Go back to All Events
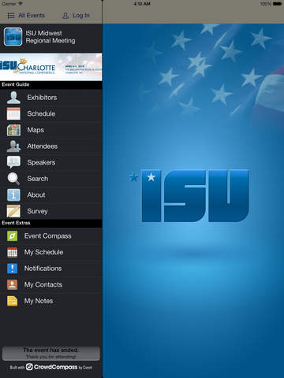Viewport: 284px width, 378px height. [x=26, y=16]
